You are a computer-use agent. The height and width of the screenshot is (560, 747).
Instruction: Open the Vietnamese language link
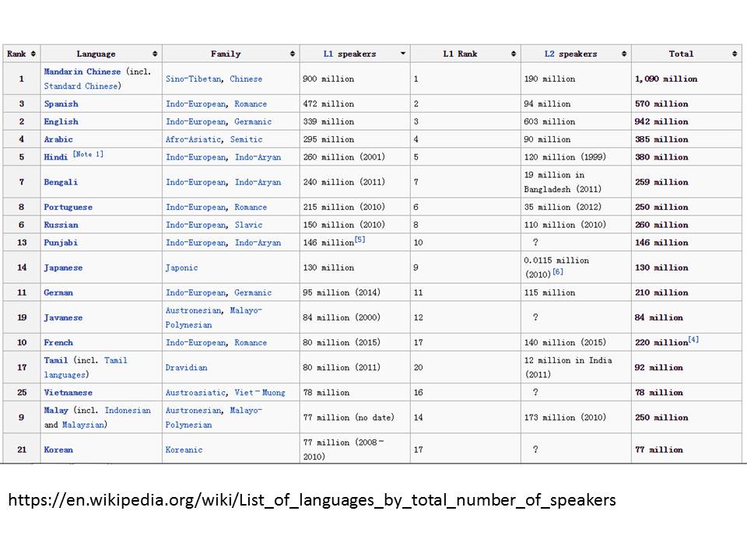point(68,393)
